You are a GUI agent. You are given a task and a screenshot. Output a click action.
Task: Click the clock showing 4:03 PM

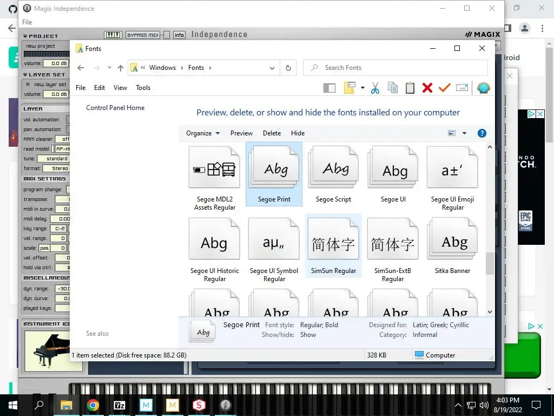pyautogui.click(x=507, y=400)
